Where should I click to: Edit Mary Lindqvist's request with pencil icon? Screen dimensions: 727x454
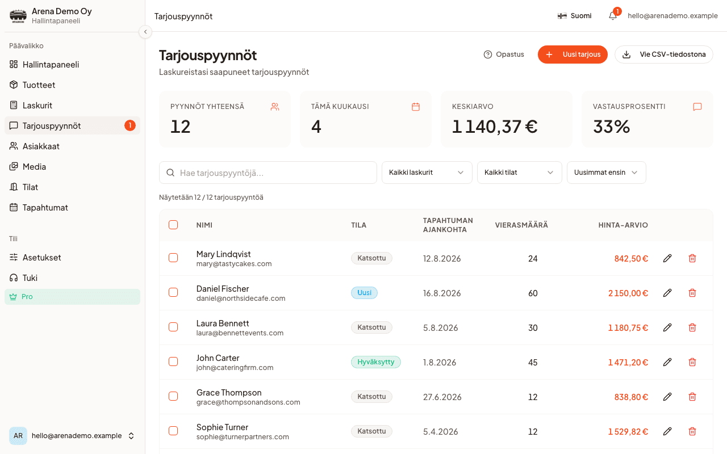coord(667,258)
